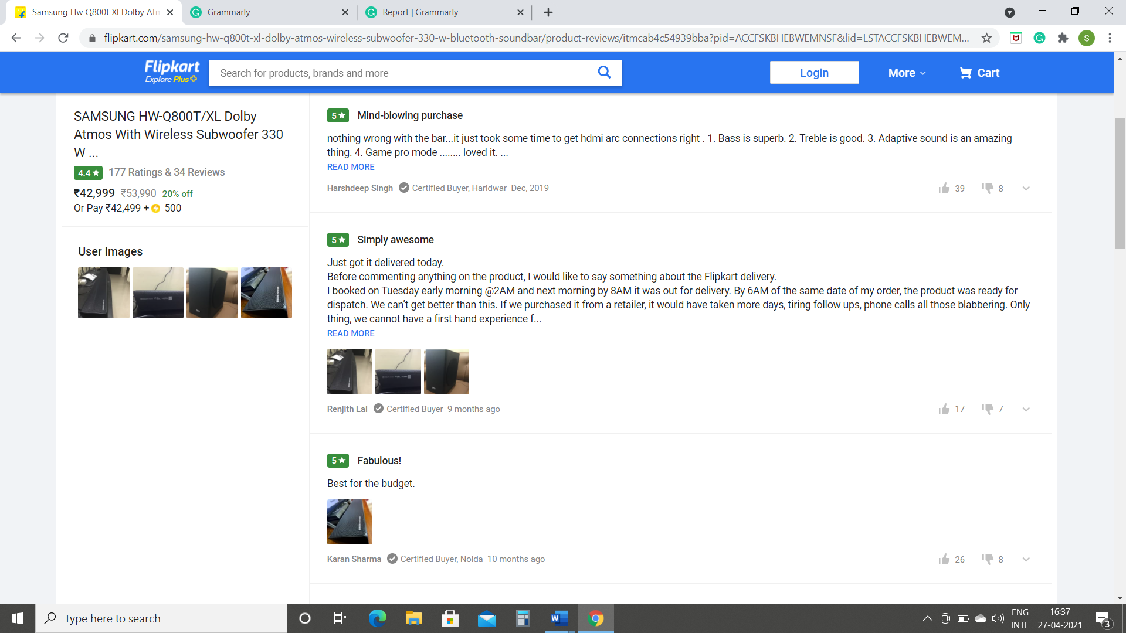This screenshot has width=1126, height=633.
Task: Open Chrome Extensions puzzle icon
Action: 1063,38
